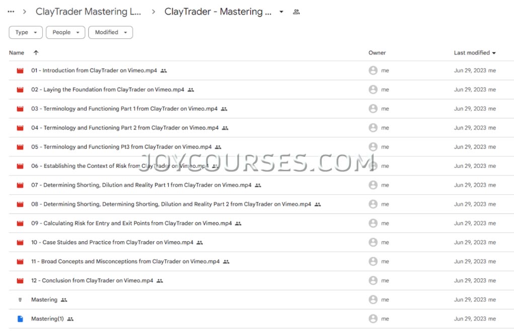Click the shared-folder people icon in breadcrumb
514x336 pixels.
click(297, 12)
